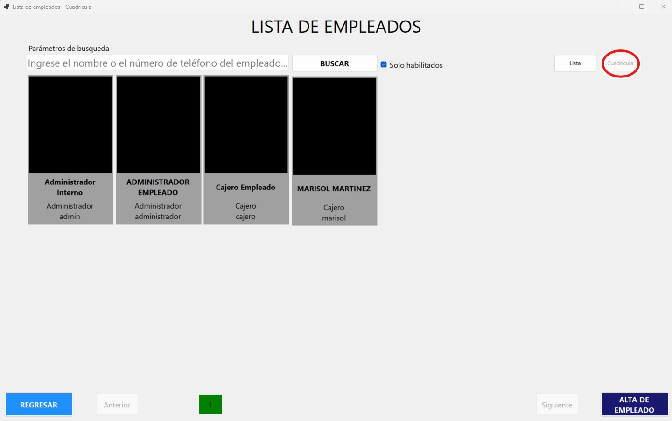Click the Cajero Empleado photo thumbnail
672x421 pixels.
tap(246, 125)
